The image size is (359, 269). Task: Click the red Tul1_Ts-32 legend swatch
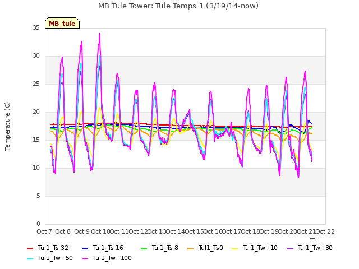click(30, 248)
